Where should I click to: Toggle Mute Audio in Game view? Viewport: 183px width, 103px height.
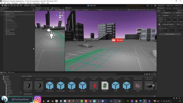click(x=143, y=10)
